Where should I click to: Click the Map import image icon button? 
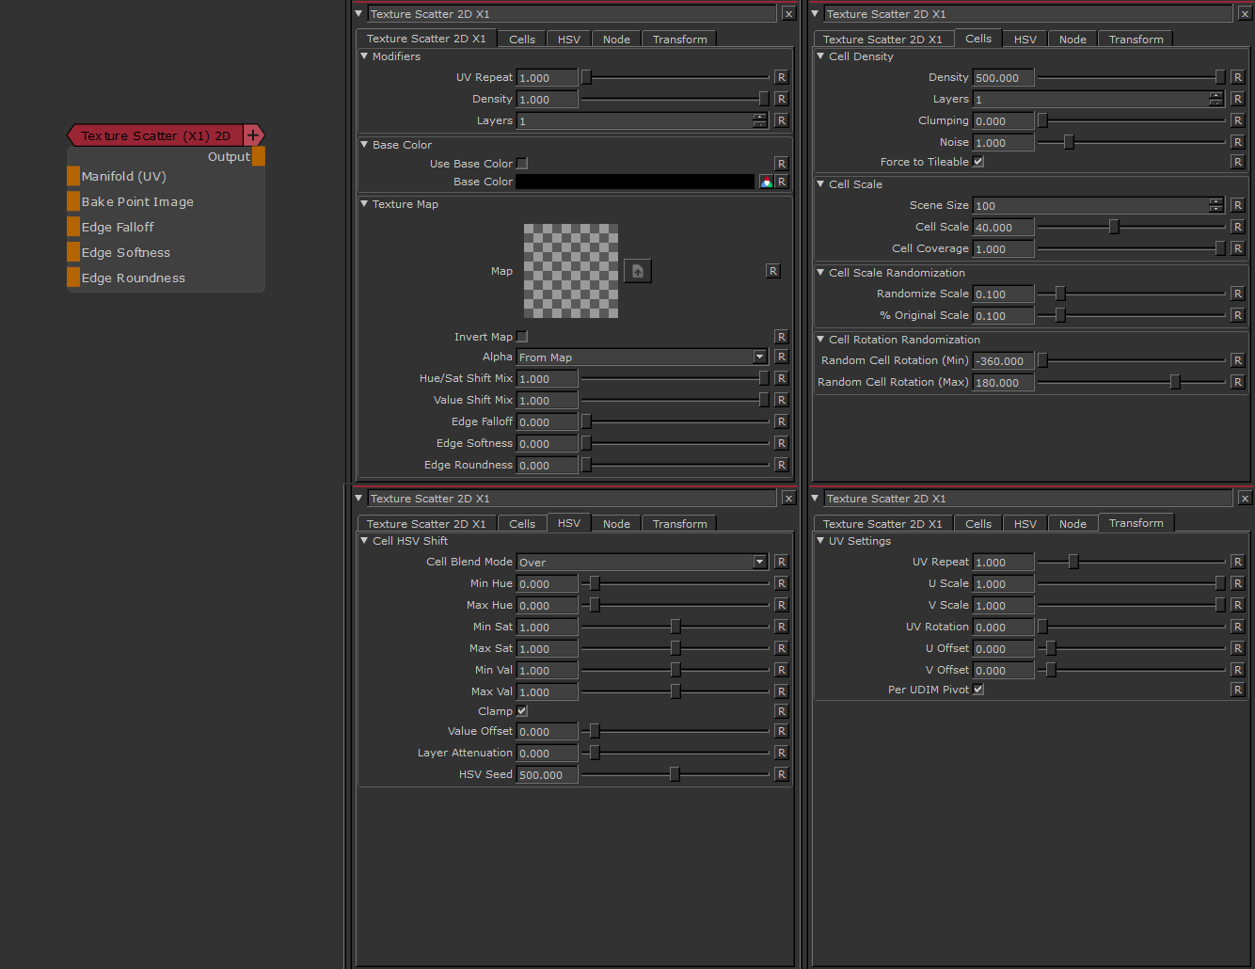coord(637,271)
